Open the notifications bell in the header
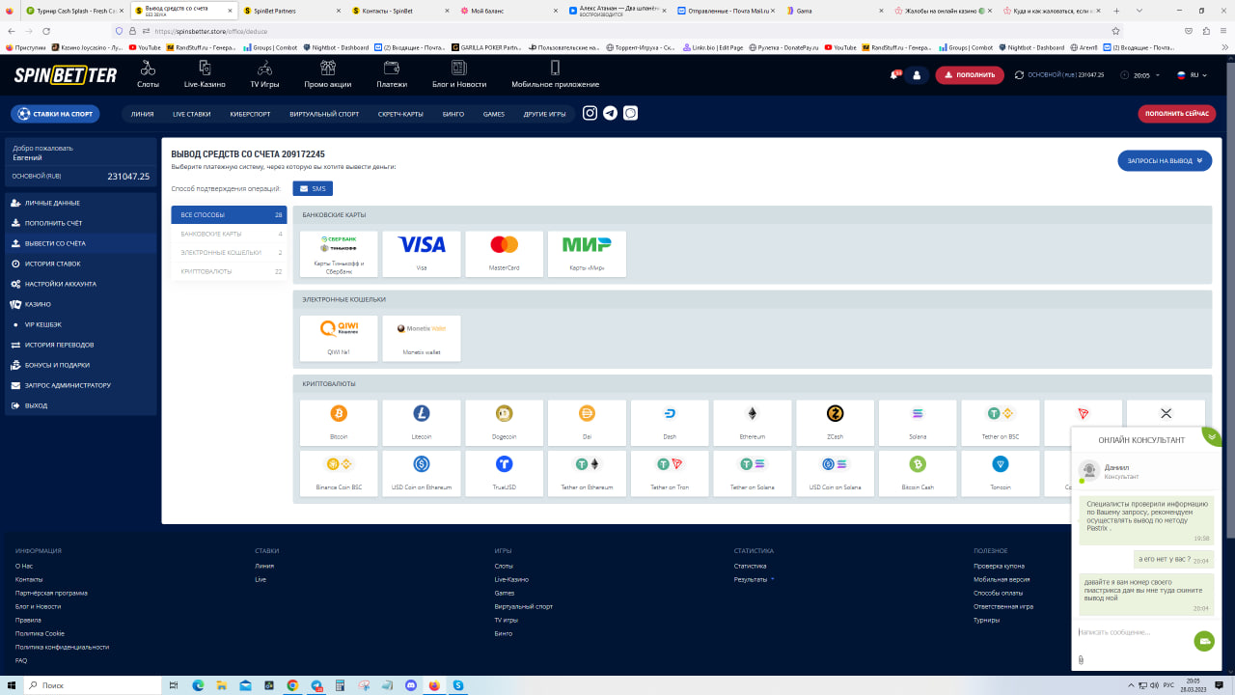The height and width of the screenshot is (695, 1235). click(x=895, y=75)
